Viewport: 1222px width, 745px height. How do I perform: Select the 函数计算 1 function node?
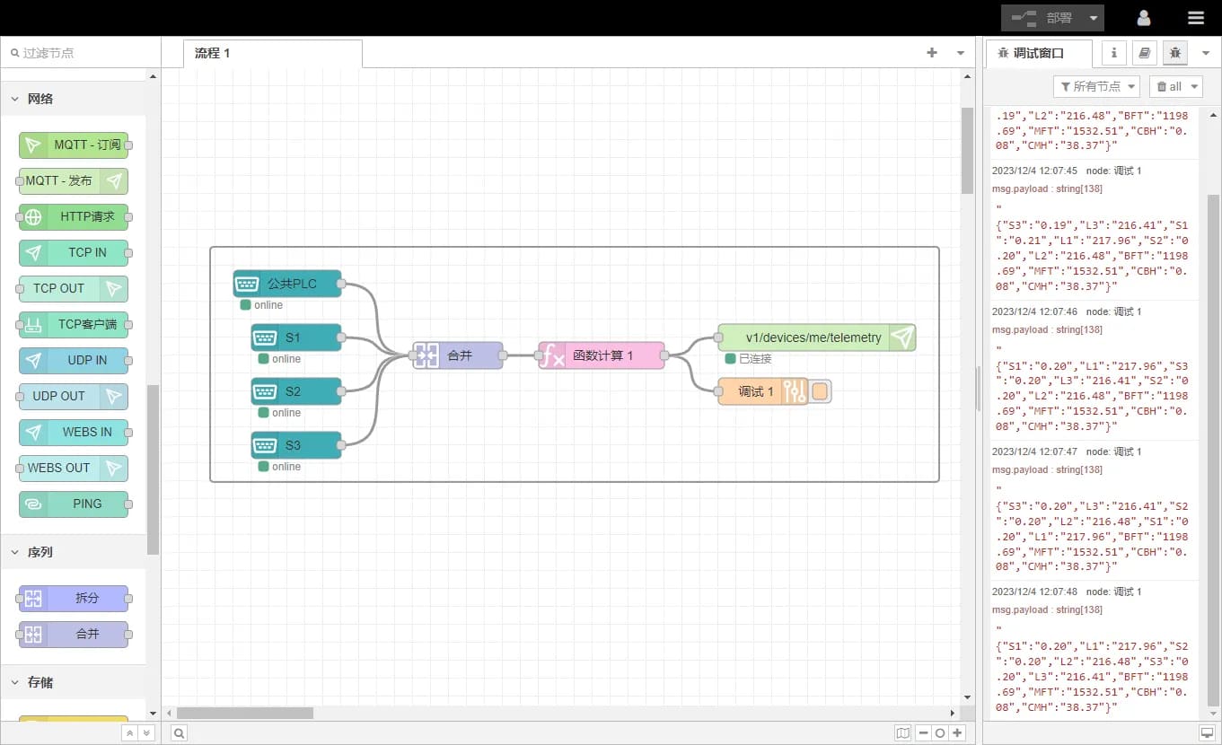pyautogui.click(x=602, y=355)
